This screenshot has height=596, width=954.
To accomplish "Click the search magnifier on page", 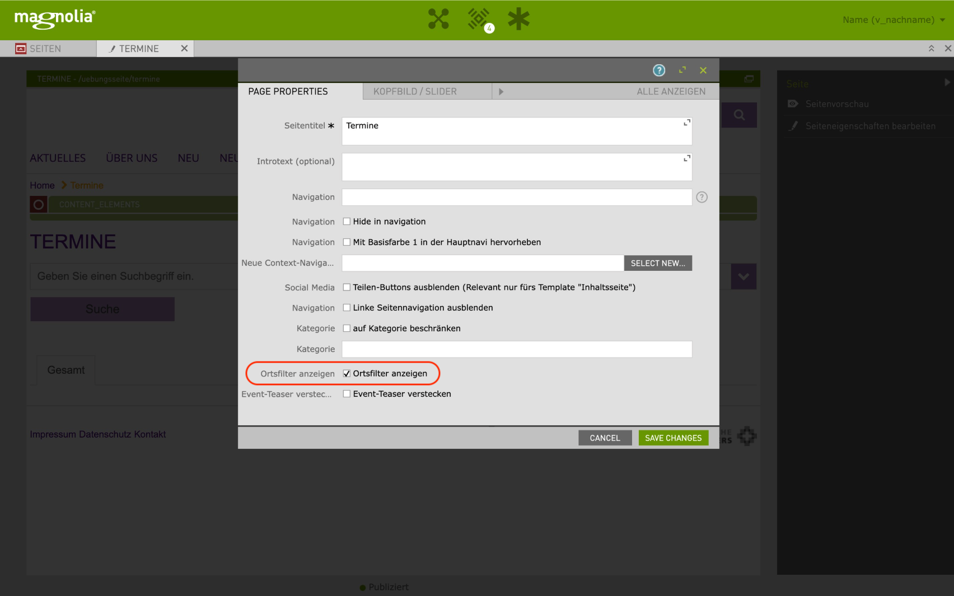I will click(739, 115).
